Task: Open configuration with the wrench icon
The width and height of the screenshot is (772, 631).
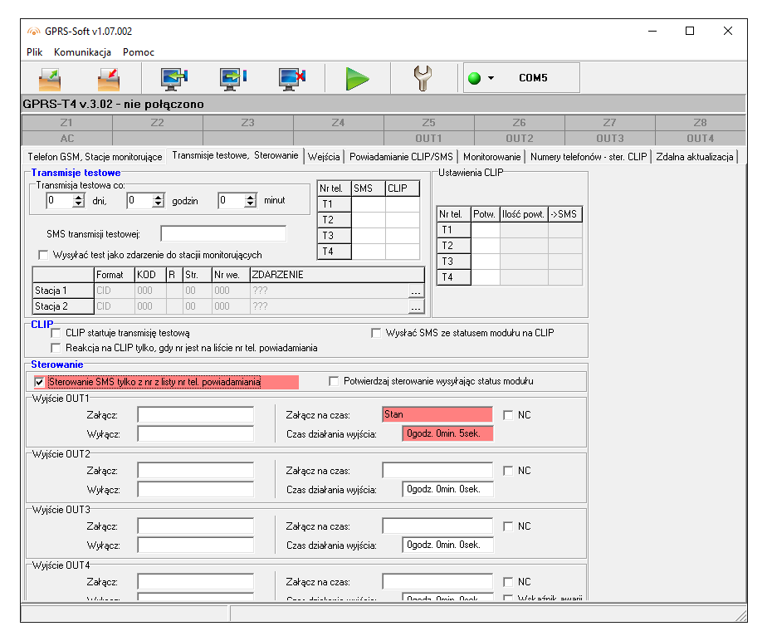Action: 423,78
